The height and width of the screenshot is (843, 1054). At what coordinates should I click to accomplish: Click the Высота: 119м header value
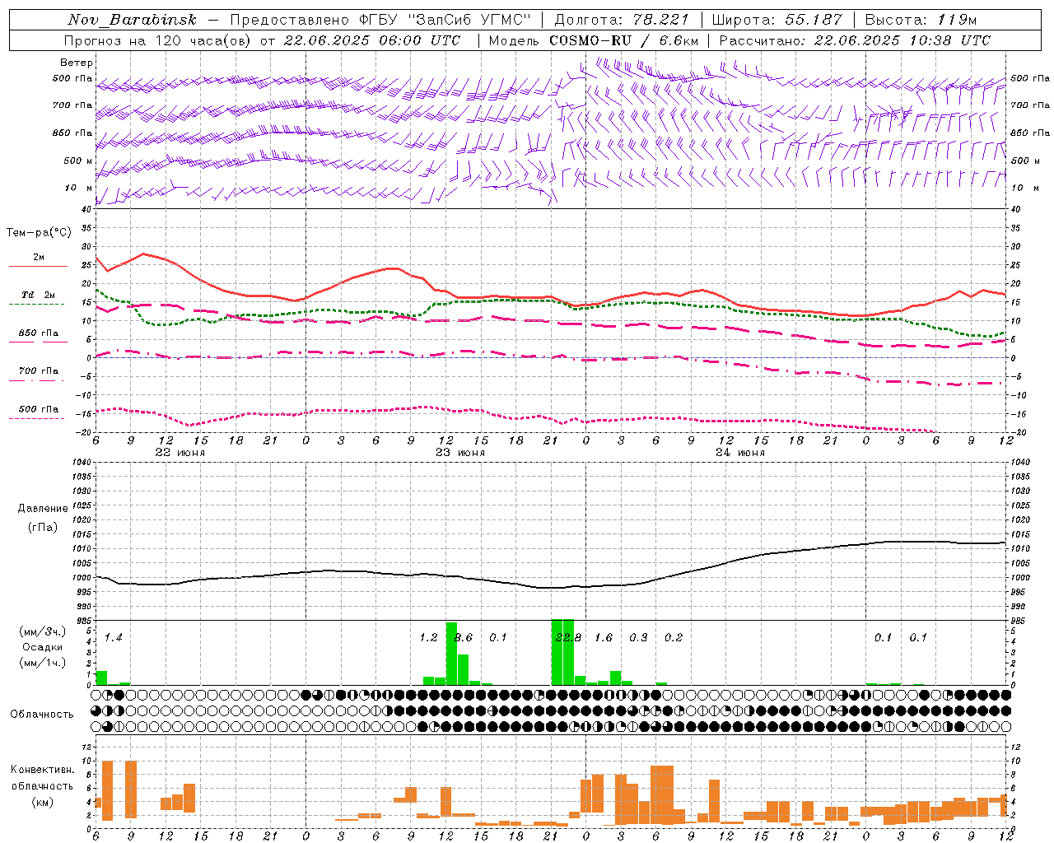coord(921,20)
